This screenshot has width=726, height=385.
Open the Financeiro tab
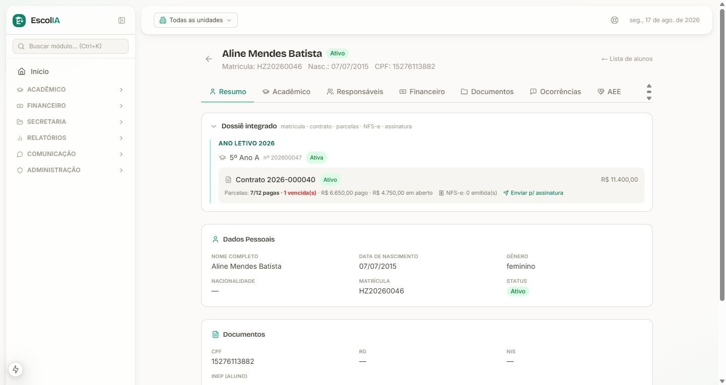tap(422, 92)
